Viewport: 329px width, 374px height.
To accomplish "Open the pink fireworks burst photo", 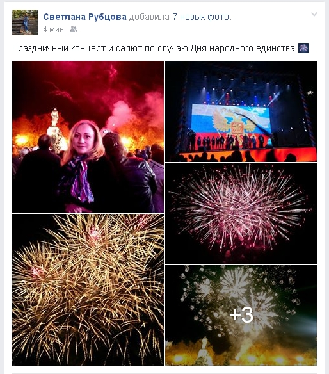I will 241,213.
